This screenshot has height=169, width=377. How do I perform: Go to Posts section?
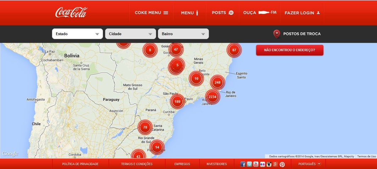[x=223, y=13]
